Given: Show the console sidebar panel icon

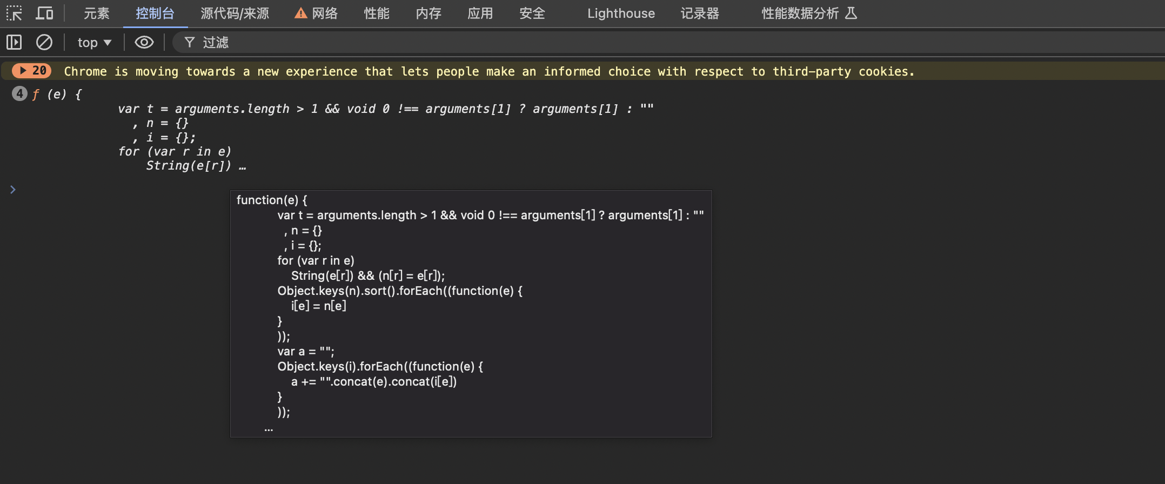Looking at the screenshot, I should pos(14,42).
